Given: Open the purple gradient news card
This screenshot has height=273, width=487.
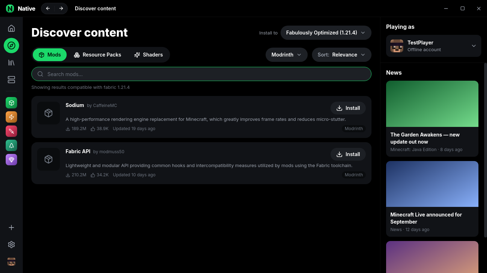Looking at the screenshot, I should coord(432,257).
